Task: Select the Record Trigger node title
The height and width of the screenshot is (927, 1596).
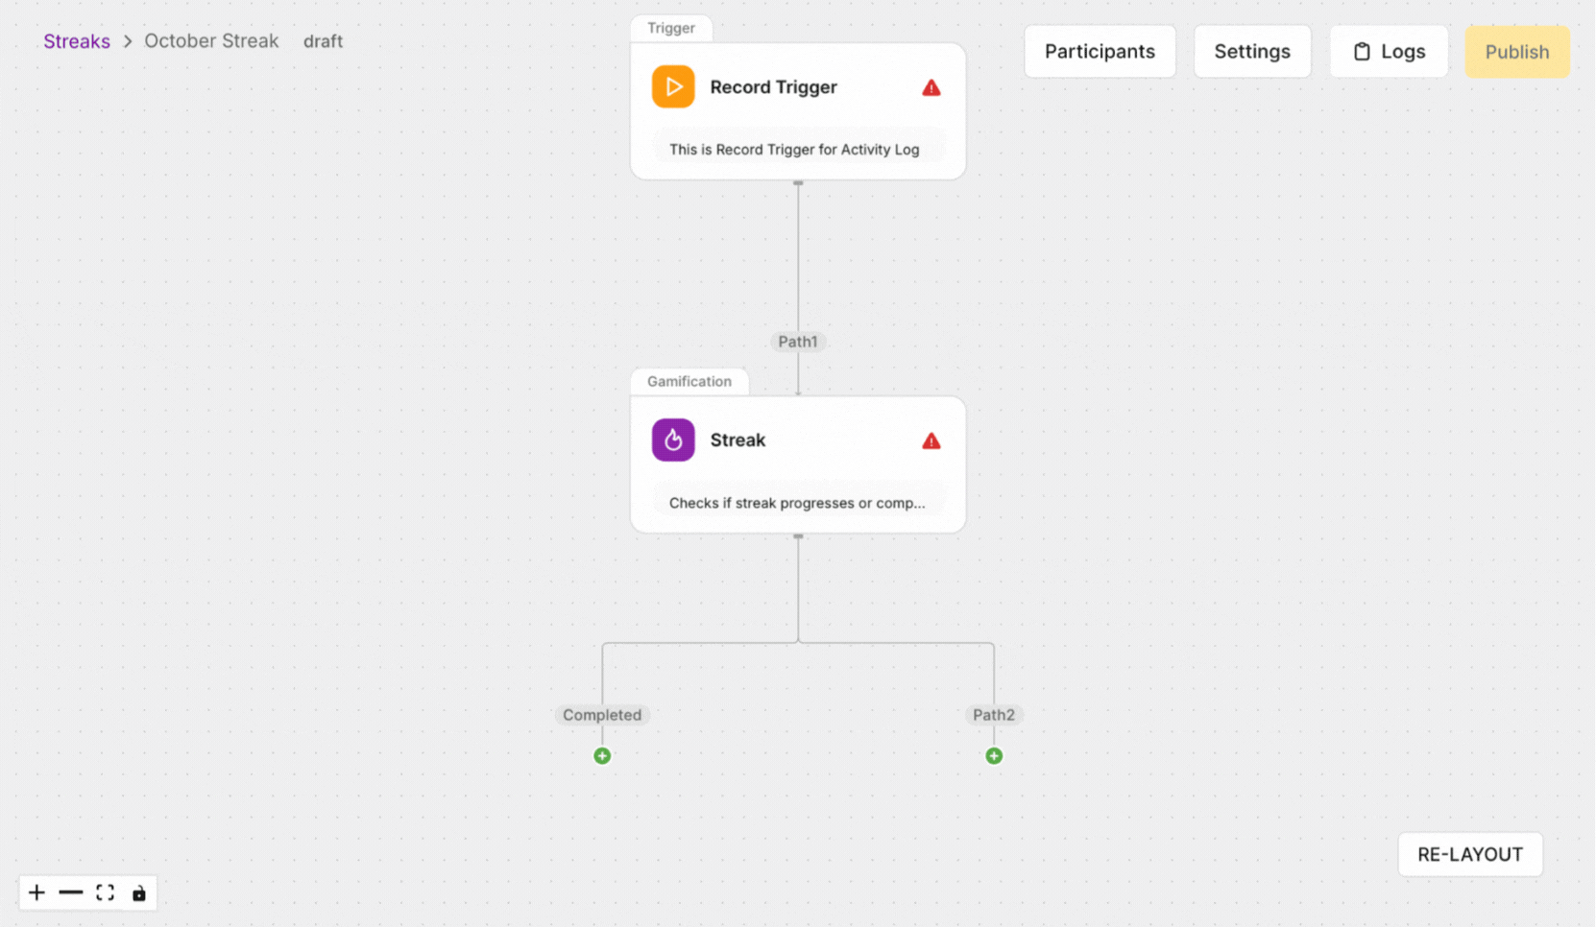Action: click(x=774, y=87)
